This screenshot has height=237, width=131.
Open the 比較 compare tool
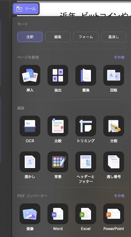[58, 126]
